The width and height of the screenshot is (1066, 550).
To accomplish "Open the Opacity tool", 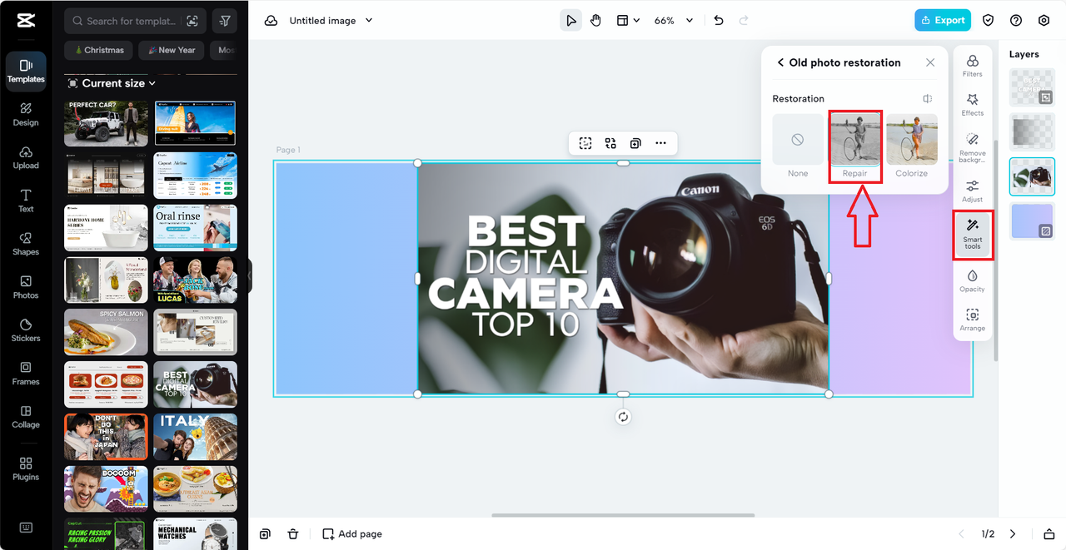I will tap(972, 280).
